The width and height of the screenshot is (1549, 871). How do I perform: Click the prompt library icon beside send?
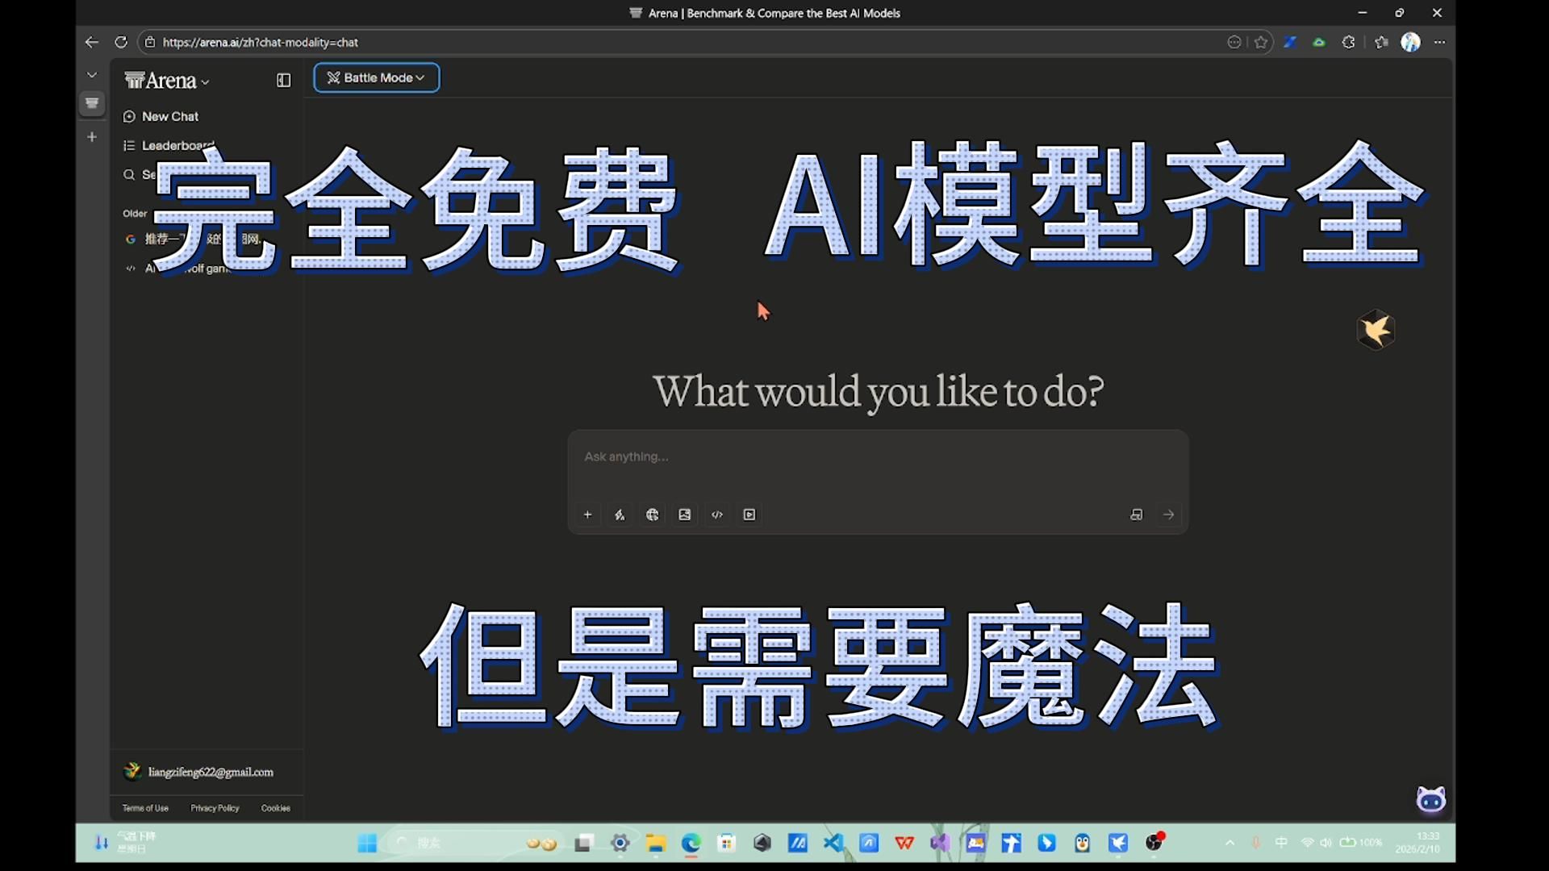point(1136,515)
